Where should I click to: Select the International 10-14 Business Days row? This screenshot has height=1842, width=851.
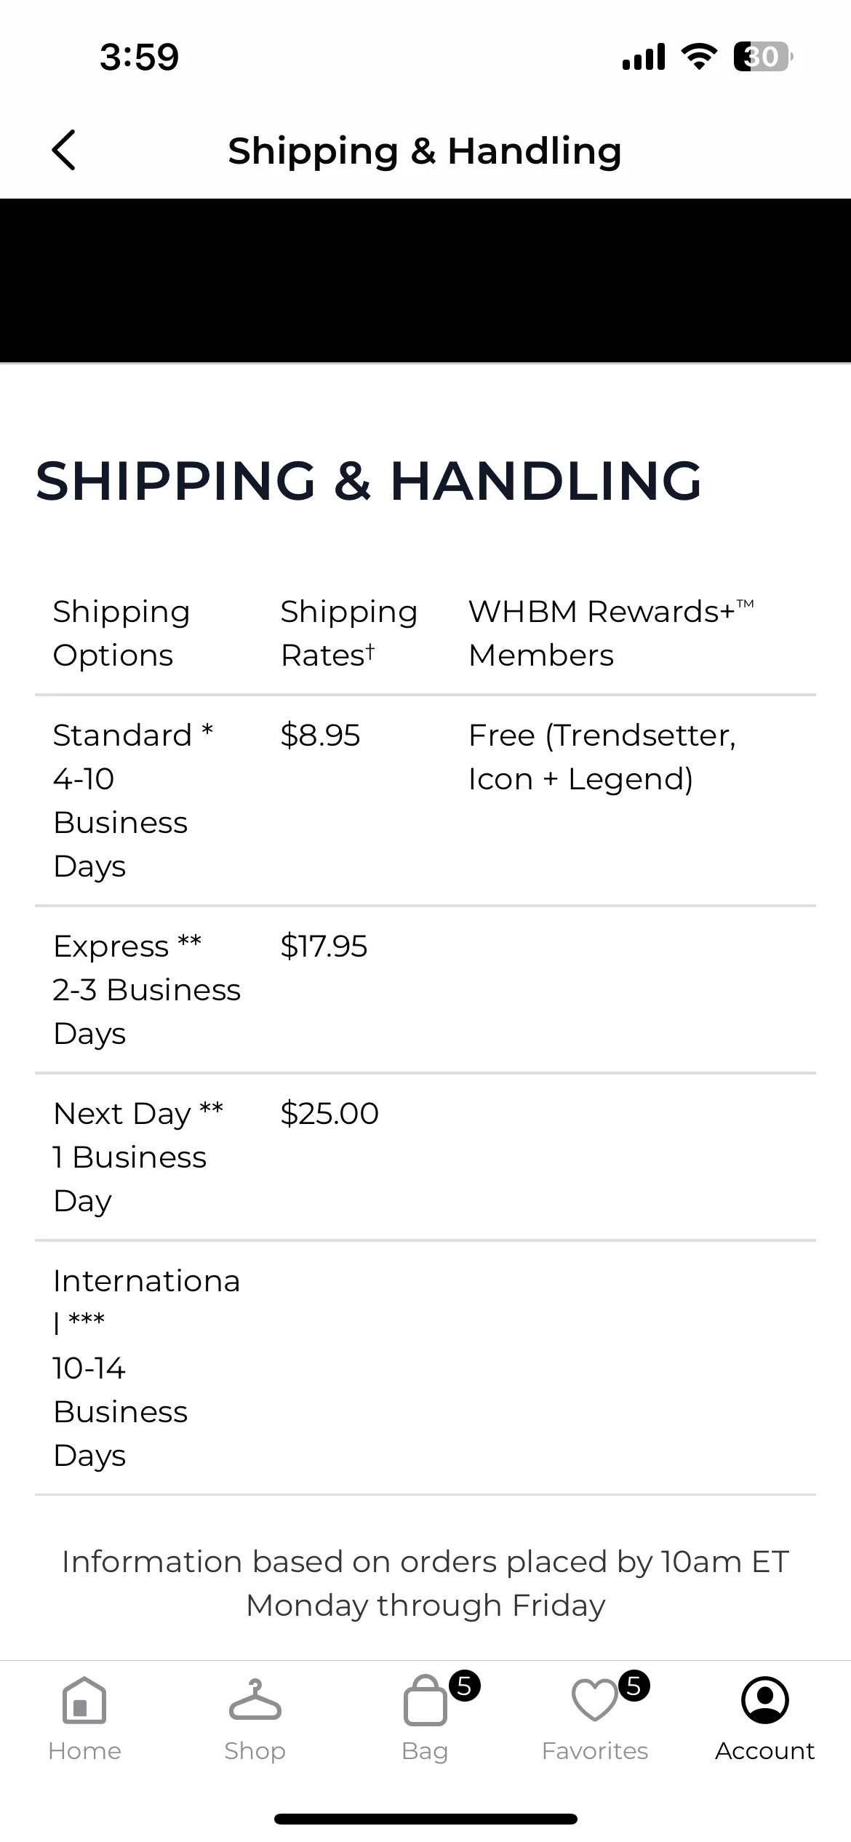click(425, 1368)
